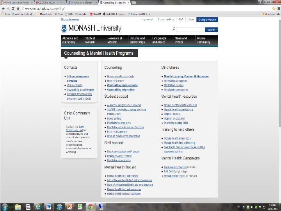Open Internet Explorer from the taskbar

38,207
